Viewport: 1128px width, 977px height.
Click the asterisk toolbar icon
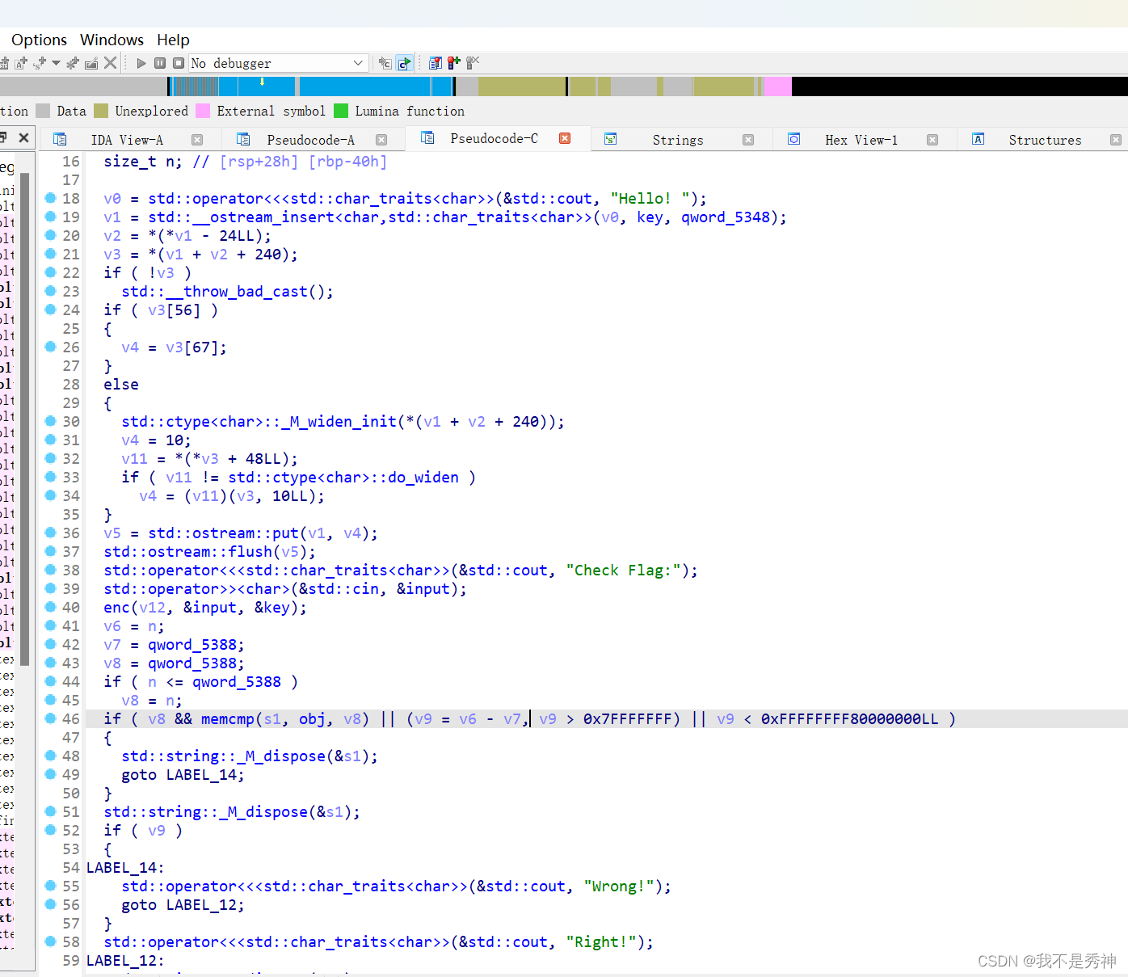pyautogui.click(x=73, y=62)
